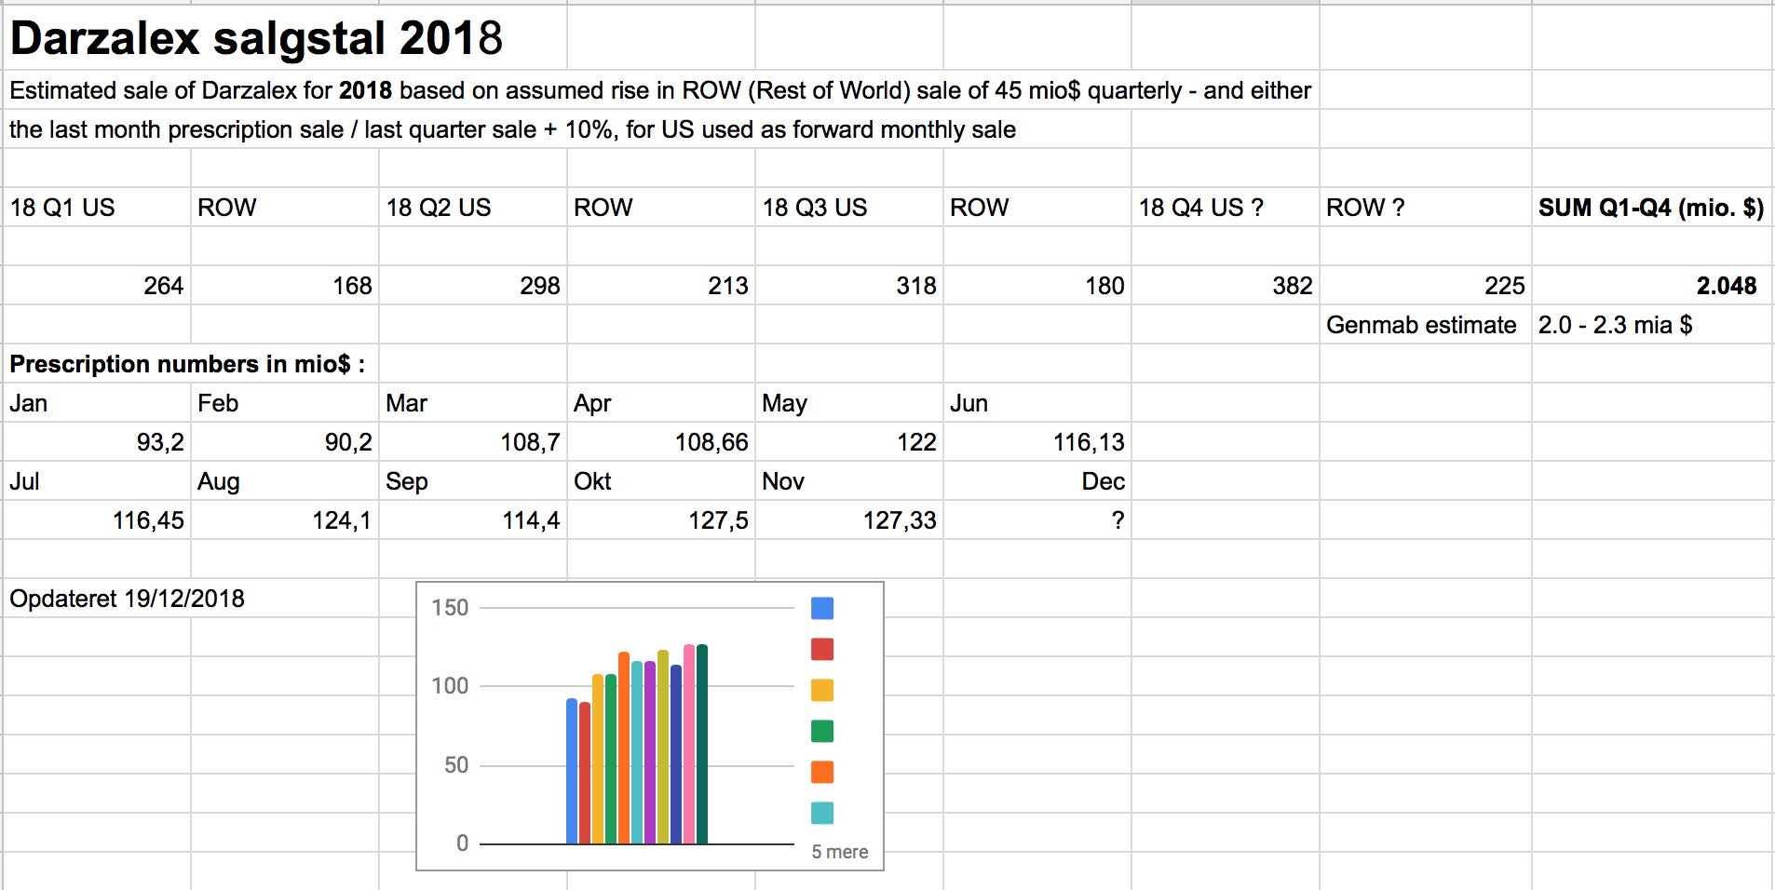Click the '18 Q1 US' header cell
The image size is (1775, 890).
97,208
